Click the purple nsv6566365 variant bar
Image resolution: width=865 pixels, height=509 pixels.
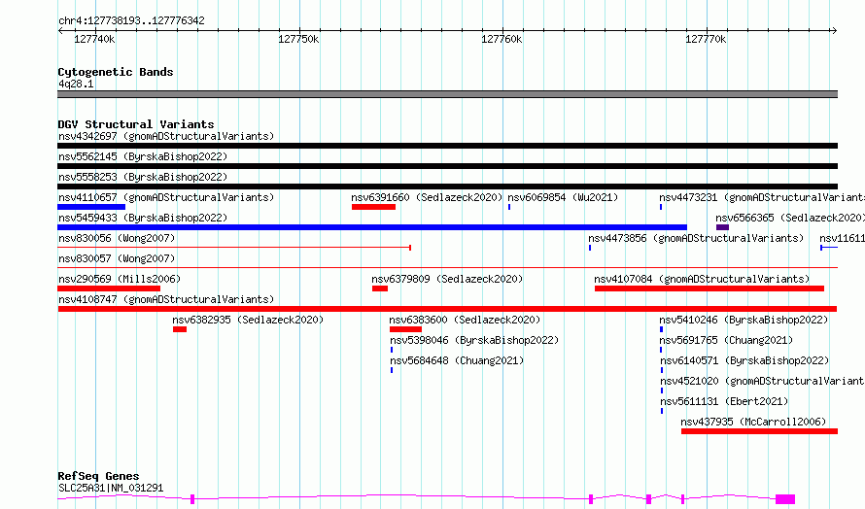pos(723,227)
